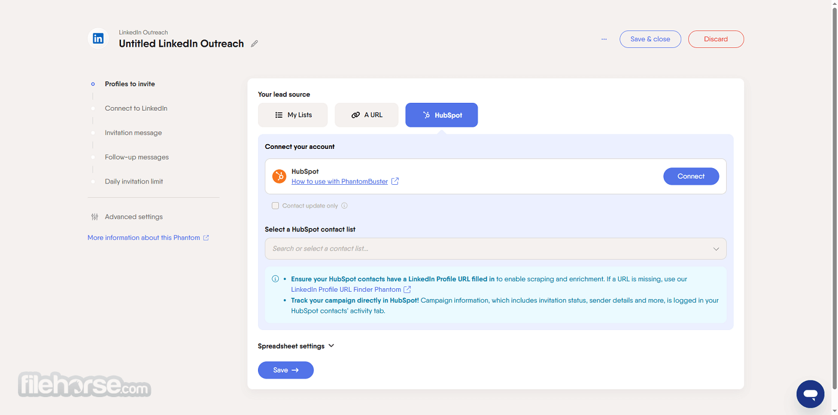The height and width of the screenshot is (415, 838).
Task: Click the Advanced settings sliders icon
Action: (95, 217)
